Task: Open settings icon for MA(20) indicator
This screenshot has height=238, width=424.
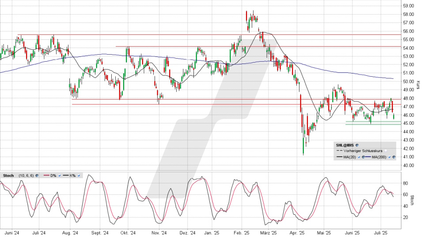Action: (363, 157)
